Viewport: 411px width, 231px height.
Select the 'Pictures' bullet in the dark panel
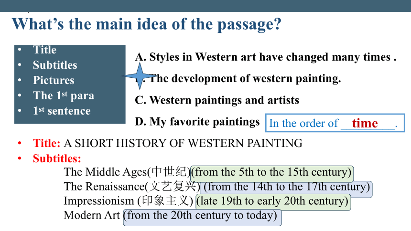(54, 80)
